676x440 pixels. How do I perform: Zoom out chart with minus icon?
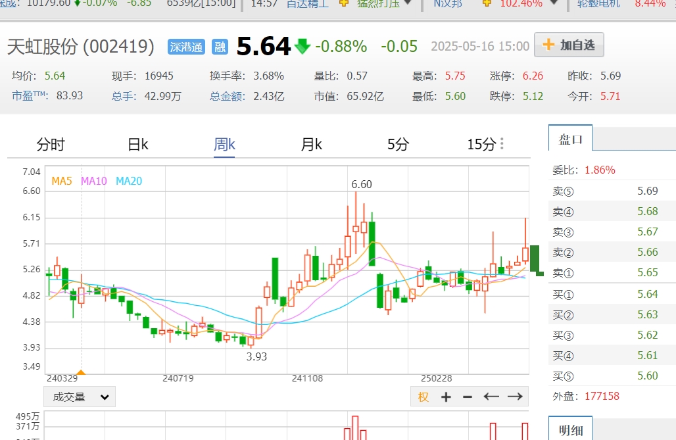[468, 397]
